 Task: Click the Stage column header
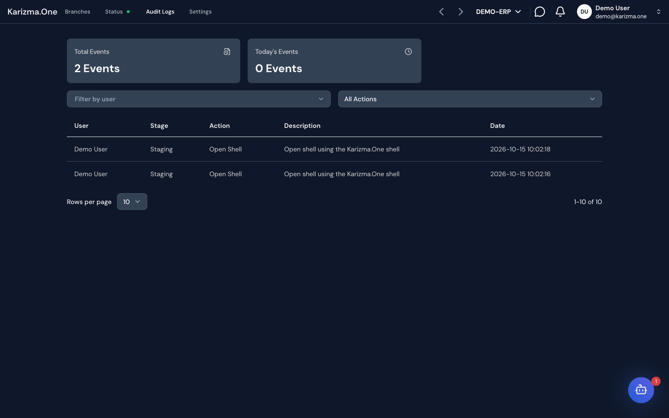[x=159, y=125]
